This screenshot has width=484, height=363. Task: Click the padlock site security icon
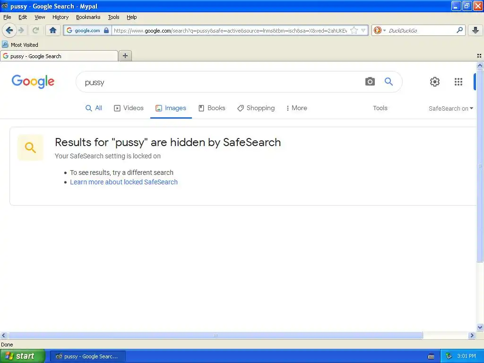pos(106,30)
